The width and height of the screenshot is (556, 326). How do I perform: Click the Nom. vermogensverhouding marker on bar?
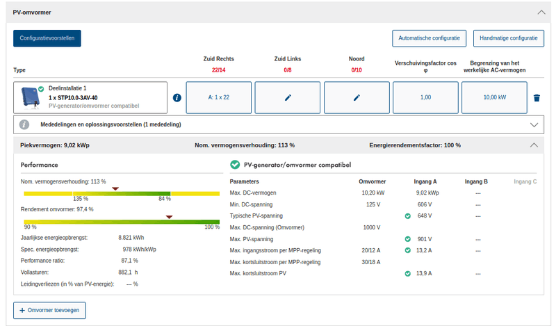[x=115, y=188]
